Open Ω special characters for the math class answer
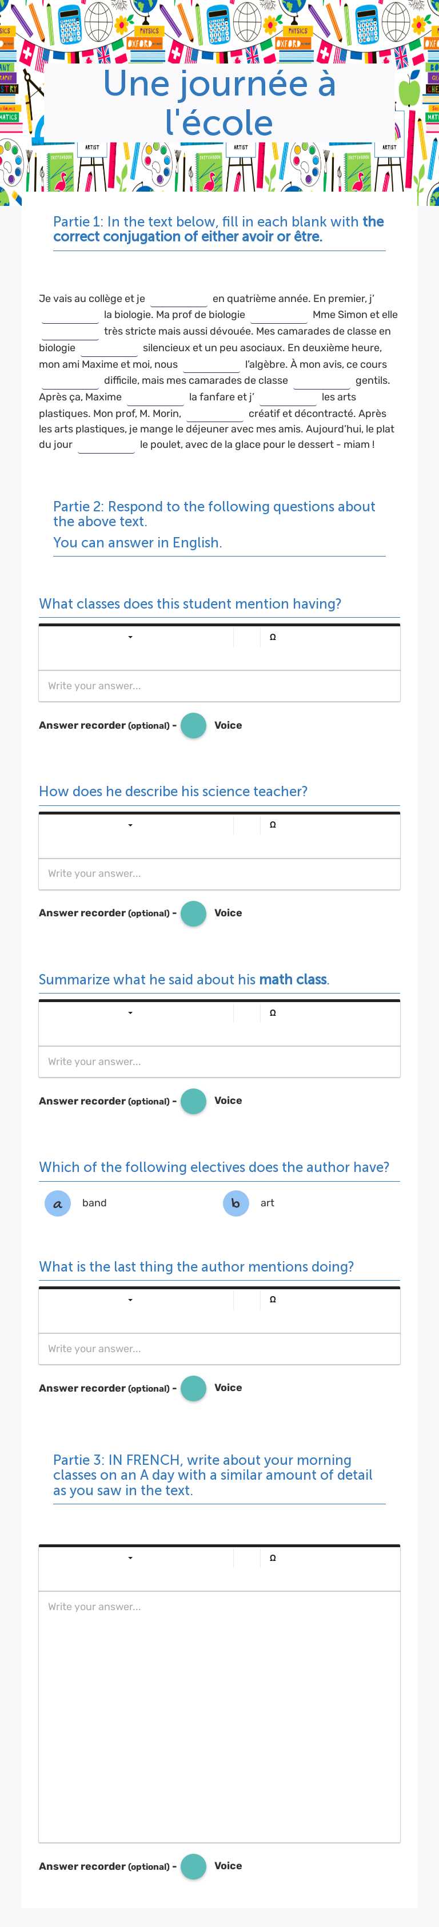 pos(273,1012)
